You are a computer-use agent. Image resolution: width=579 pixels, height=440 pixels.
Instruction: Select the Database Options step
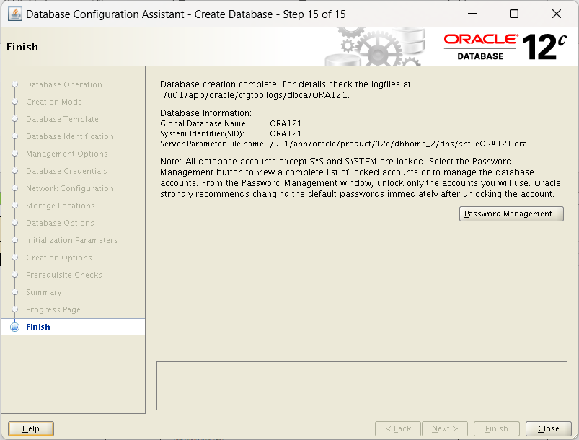click(60, 223)
